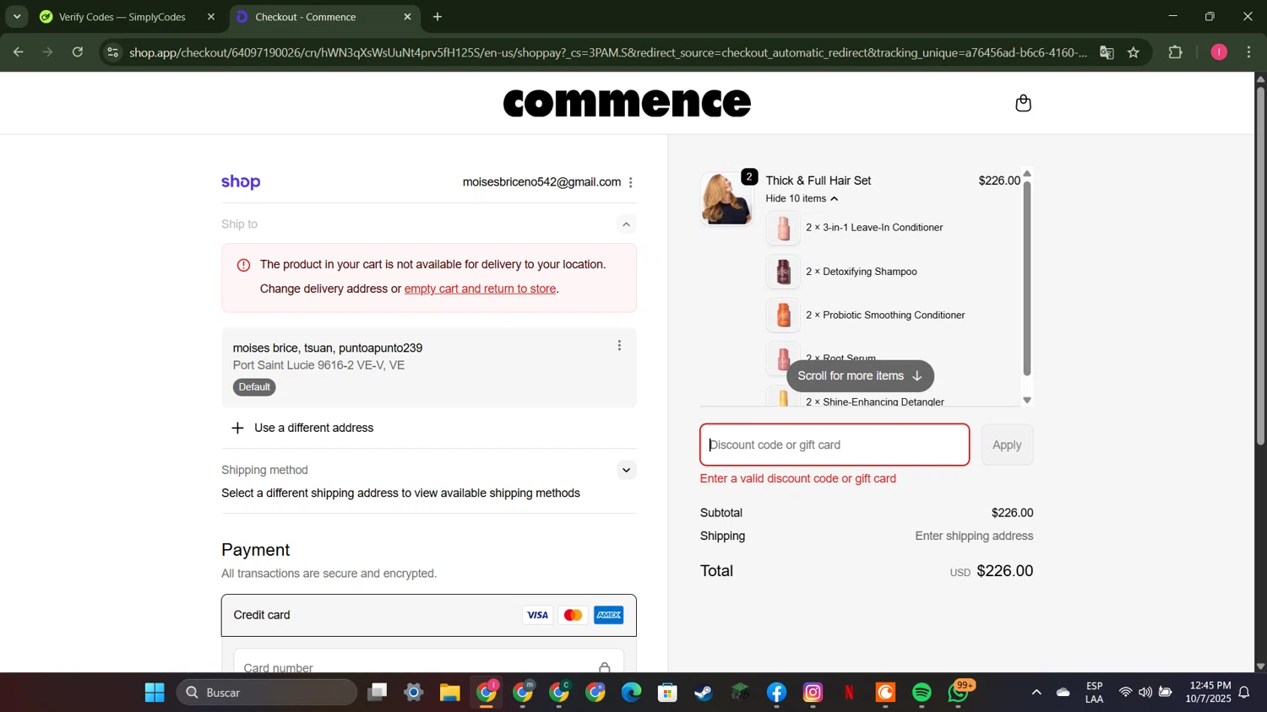Open the Chrome profile avatar
This screenshot has width=1267, height=712.
tap(1218, 52)
